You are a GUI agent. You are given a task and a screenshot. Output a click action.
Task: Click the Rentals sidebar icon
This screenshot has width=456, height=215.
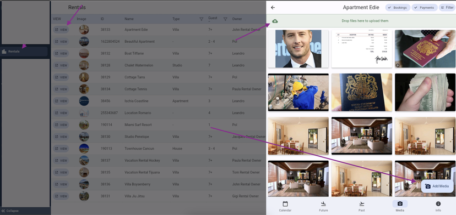(4, 52)
